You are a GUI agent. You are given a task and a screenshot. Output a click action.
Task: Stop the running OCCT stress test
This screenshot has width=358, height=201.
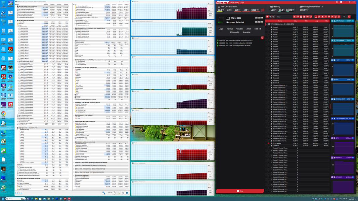click(x=240, y=191)
